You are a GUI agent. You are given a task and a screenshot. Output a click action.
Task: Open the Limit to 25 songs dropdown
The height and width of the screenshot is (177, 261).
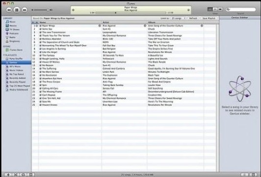click(178, 18)
